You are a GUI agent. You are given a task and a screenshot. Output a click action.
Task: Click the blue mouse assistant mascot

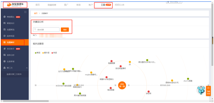[x=201, y=90]
